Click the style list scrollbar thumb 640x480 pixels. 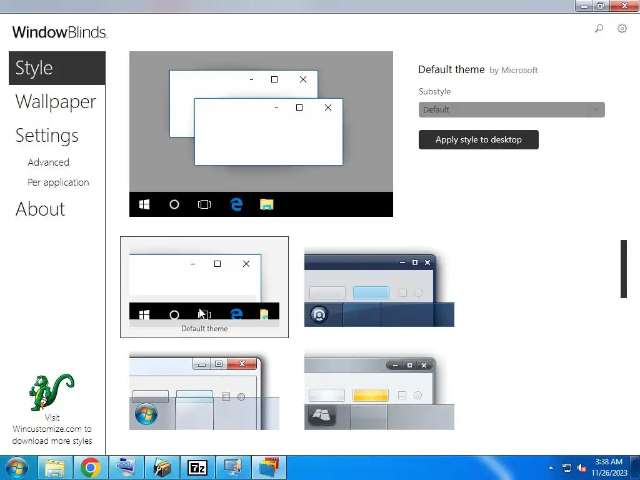tap(624, 269)
